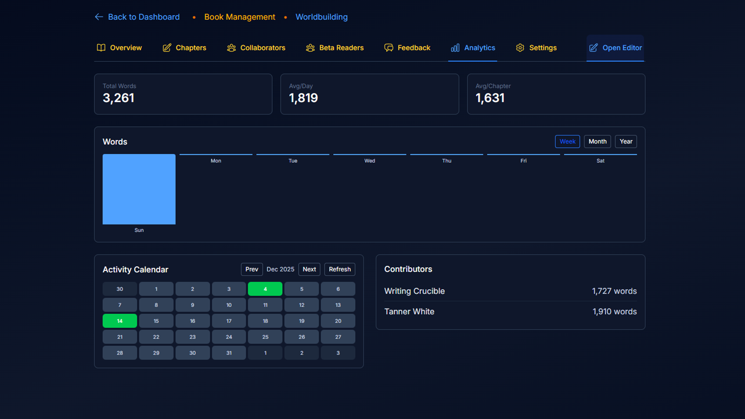Follow the Back to Dashboard link
Viewport: 745px width, 419px height.
point(144,17)
